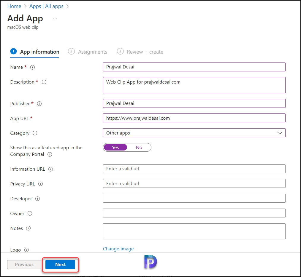Viewport: 301px width, 277px height.
Task: Click the Change image link
Action: coord(118,249)
